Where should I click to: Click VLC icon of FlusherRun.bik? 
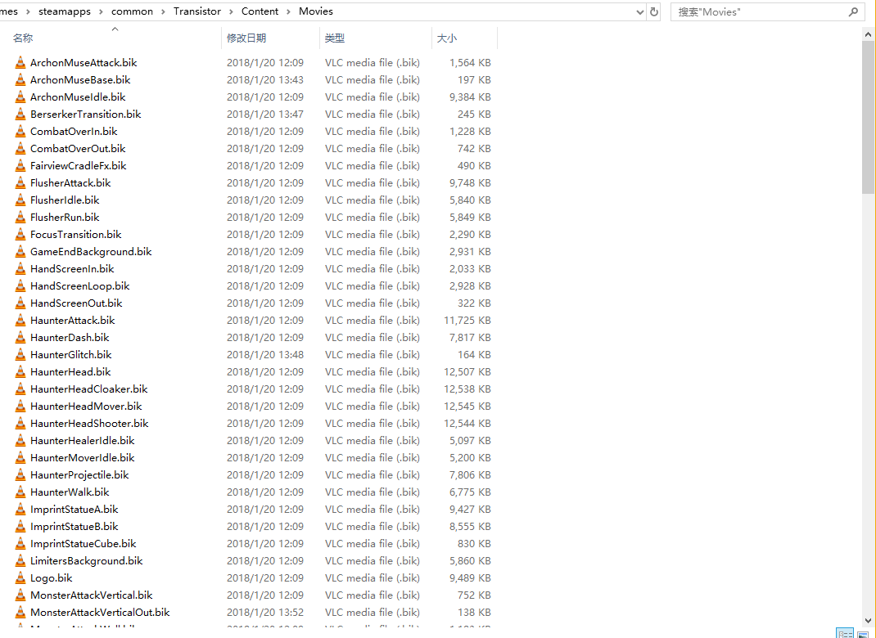coord(20,217)
